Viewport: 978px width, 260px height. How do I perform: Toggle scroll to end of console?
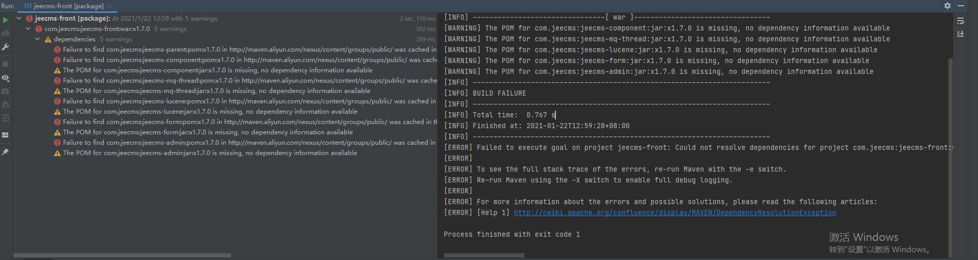[960, 34]
